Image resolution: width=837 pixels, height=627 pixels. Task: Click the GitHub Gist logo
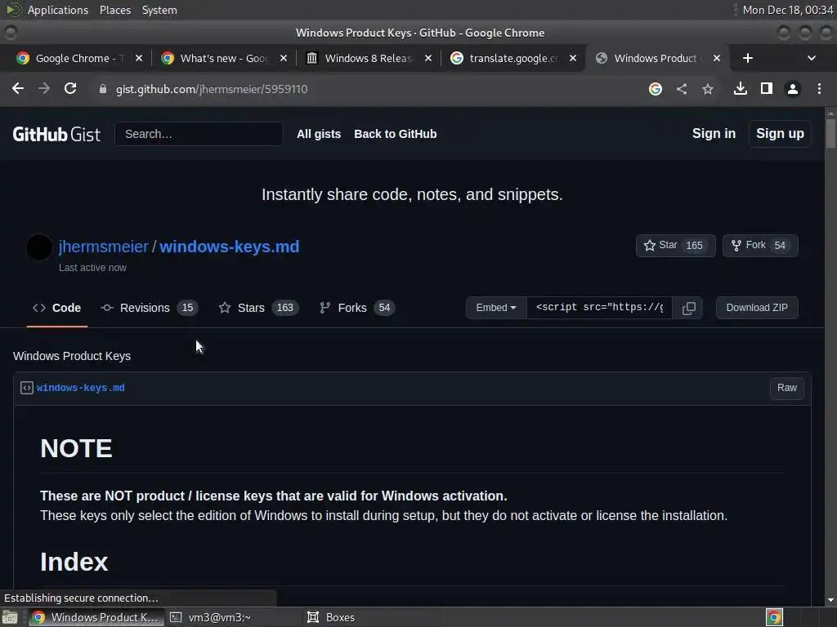coord(56,134)
